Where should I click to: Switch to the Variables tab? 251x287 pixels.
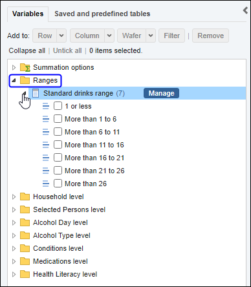[x=28, y=14]
